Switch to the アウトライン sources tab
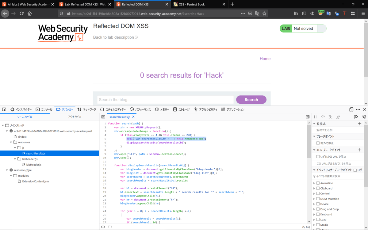This screenshot has height=230, width=368. click(75, 117)
